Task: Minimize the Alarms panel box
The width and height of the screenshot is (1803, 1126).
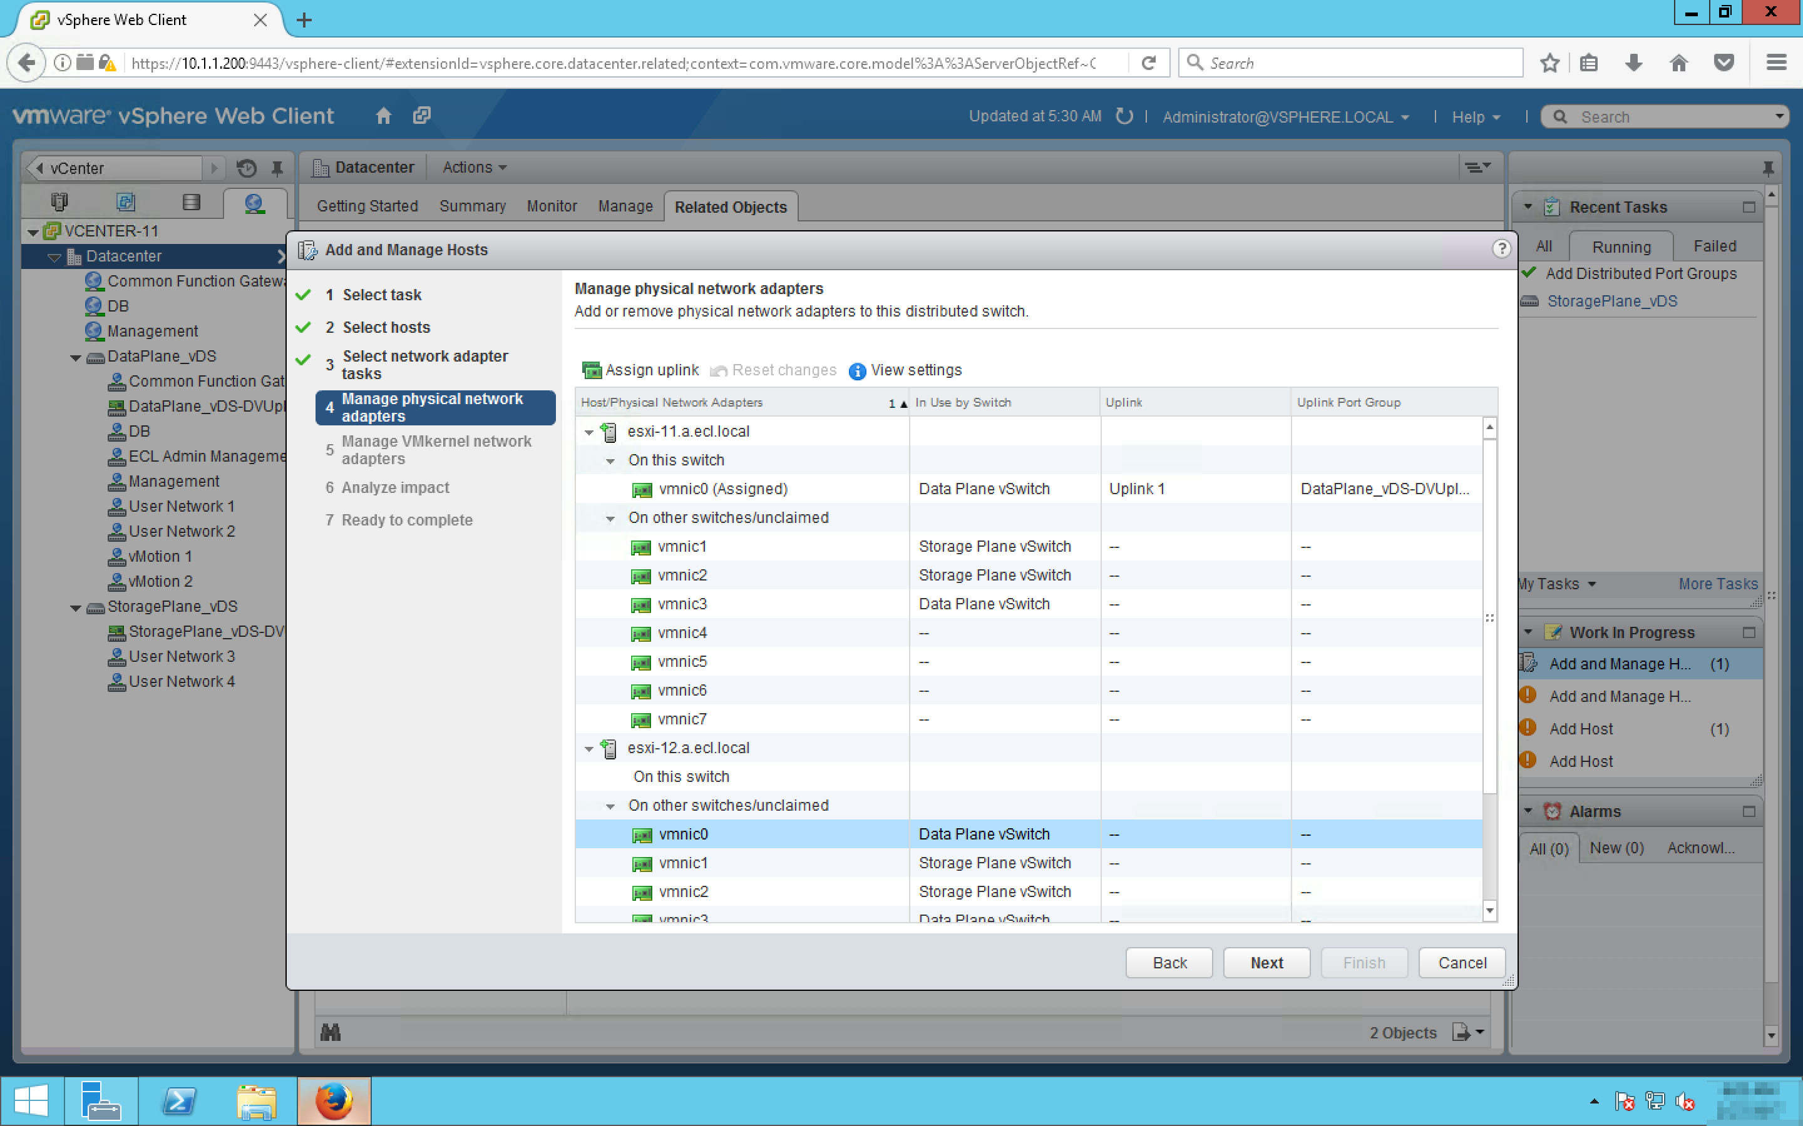Action: pyautogui.click(x=1749, y=811)
